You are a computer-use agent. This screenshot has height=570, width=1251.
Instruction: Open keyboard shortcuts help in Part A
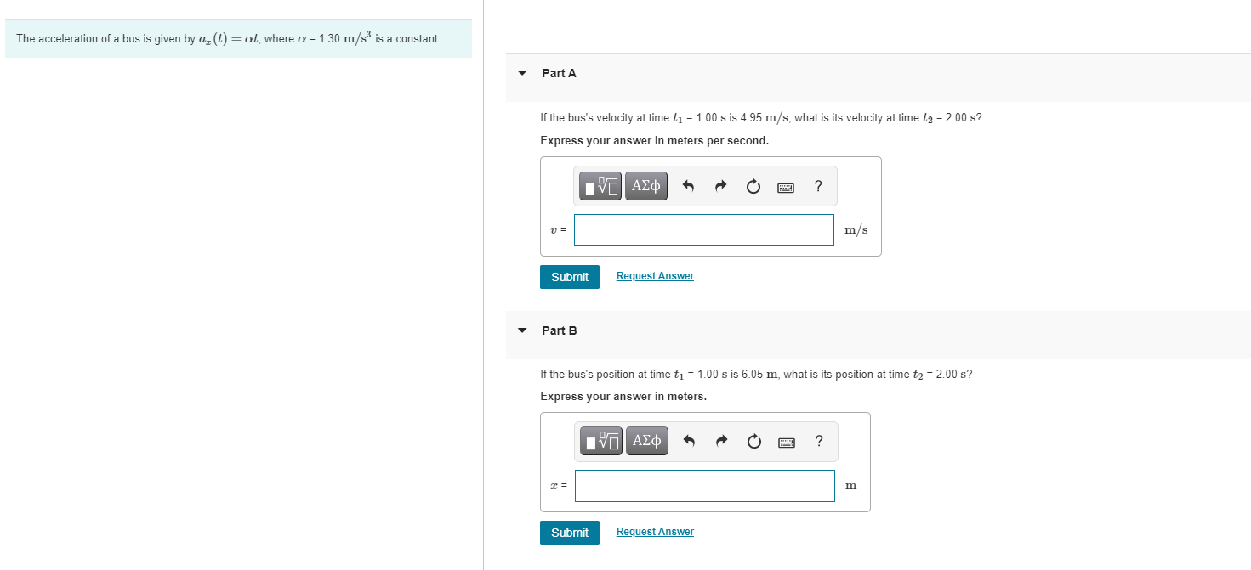click(786, 185)
